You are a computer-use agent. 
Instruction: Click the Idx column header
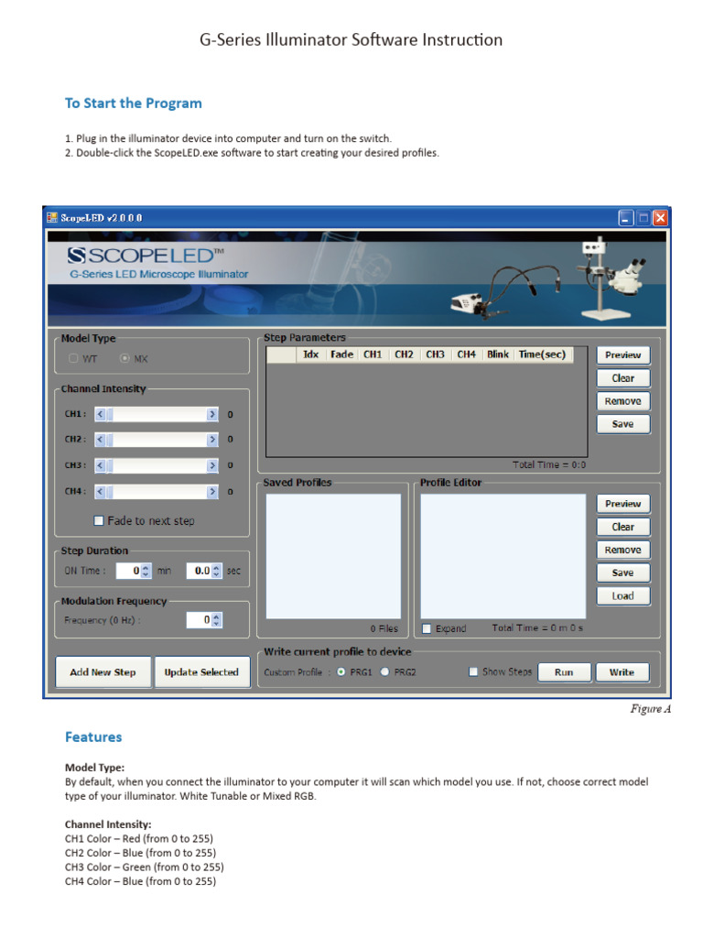311,354
